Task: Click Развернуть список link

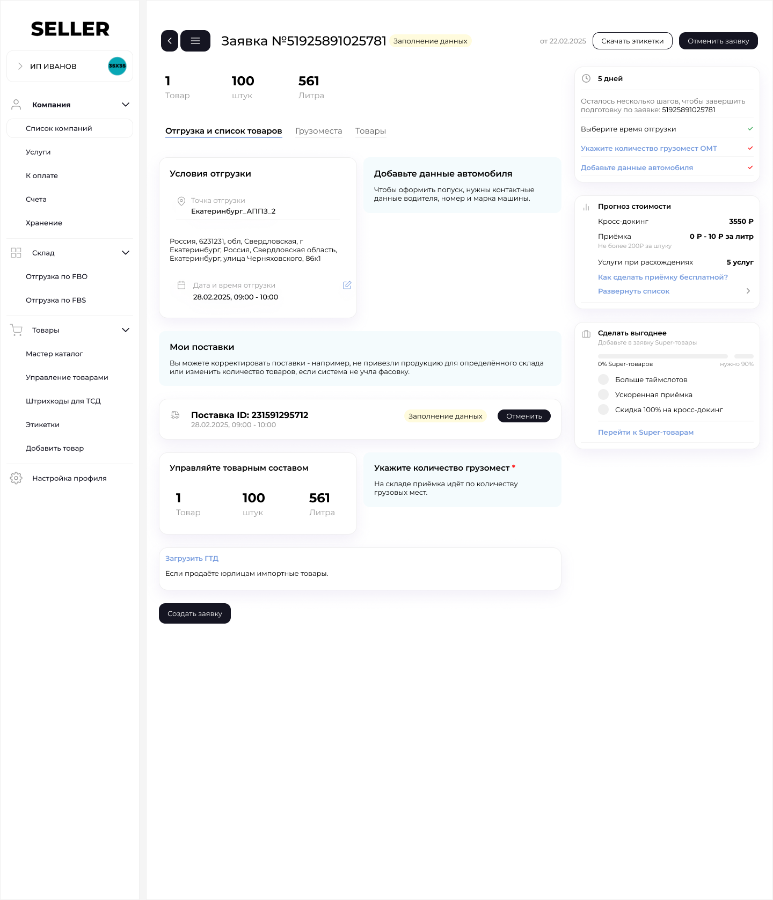Action: 633,291
